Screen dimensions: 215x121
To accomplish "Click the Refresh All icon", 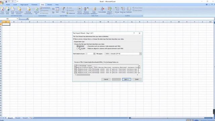I will point(37,10).
